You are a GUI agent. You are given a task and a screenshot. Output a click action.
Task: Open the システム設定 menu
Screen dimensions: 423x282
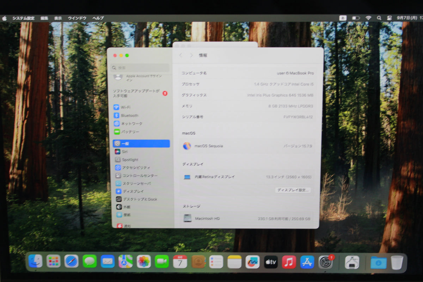point(23,18)
